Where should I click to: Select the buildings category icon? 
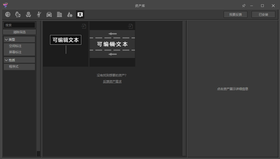[59, 14]
